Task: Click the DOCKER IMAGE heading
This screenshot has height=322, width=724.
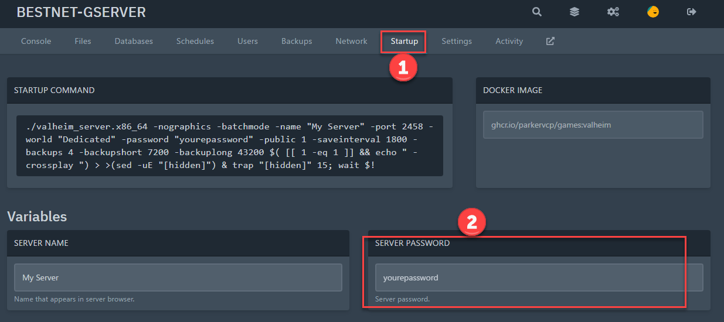Action: click(512, 90)
